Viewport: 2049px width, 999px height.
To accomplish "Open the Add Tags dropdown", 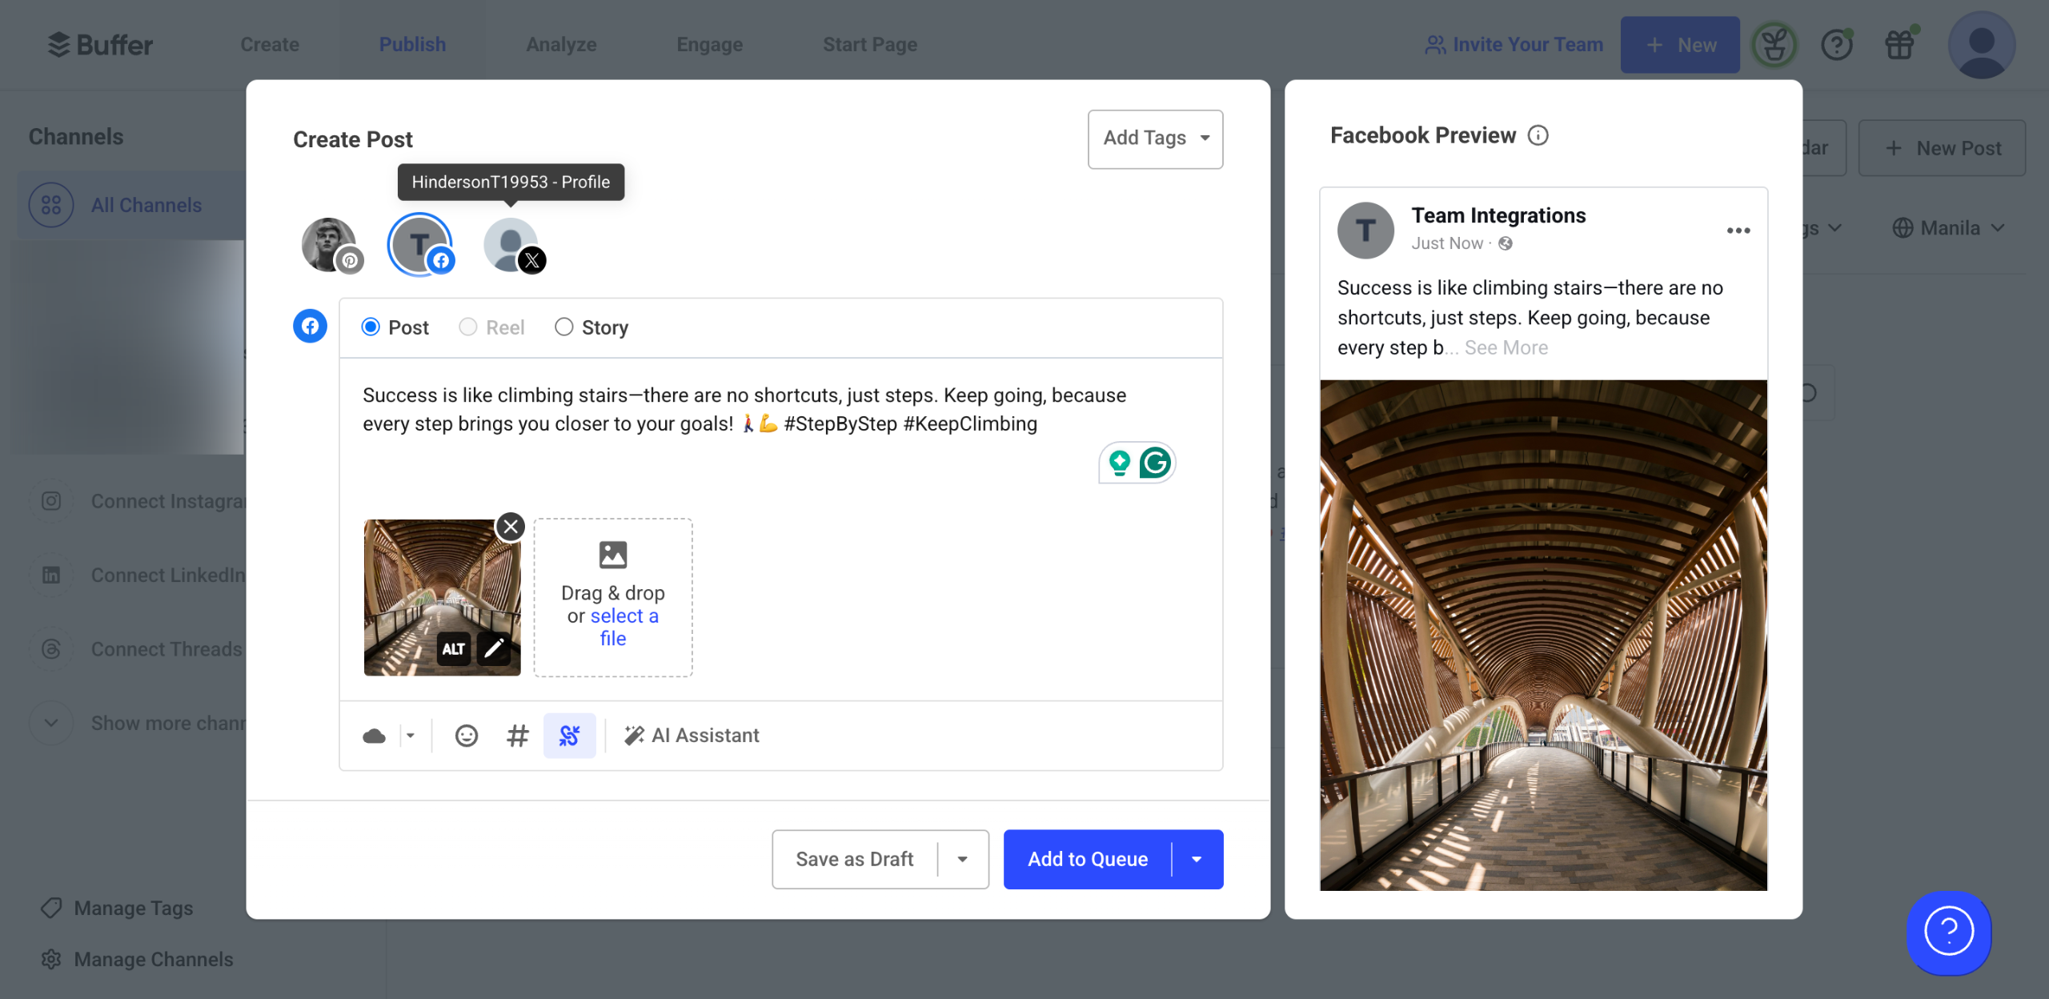I will tap(1154, 138).
